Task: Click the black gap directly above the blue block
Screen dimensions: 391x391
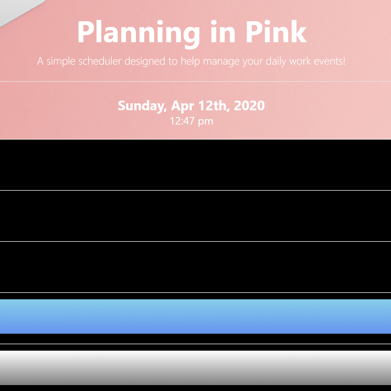Action: [x=195, y=296]
